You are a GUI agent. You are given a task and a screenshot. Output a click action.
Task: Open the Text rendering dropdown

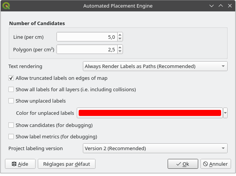pyautogui.click(x=155, y=66)
